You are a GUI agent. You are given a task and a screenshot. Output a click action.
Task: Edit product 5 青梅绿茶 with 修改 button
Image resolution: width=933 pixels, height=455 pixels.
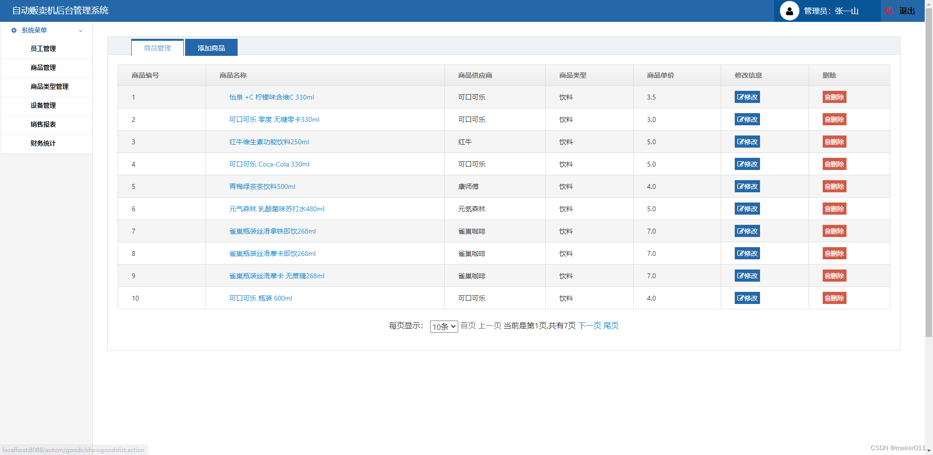click(747, 186)
